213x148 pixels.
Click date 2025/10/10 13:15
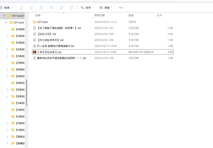coord(105,22)
